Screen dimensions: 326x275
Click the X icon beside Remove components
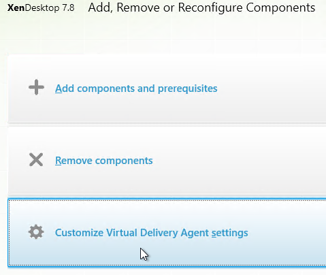(x=36, y=160)
